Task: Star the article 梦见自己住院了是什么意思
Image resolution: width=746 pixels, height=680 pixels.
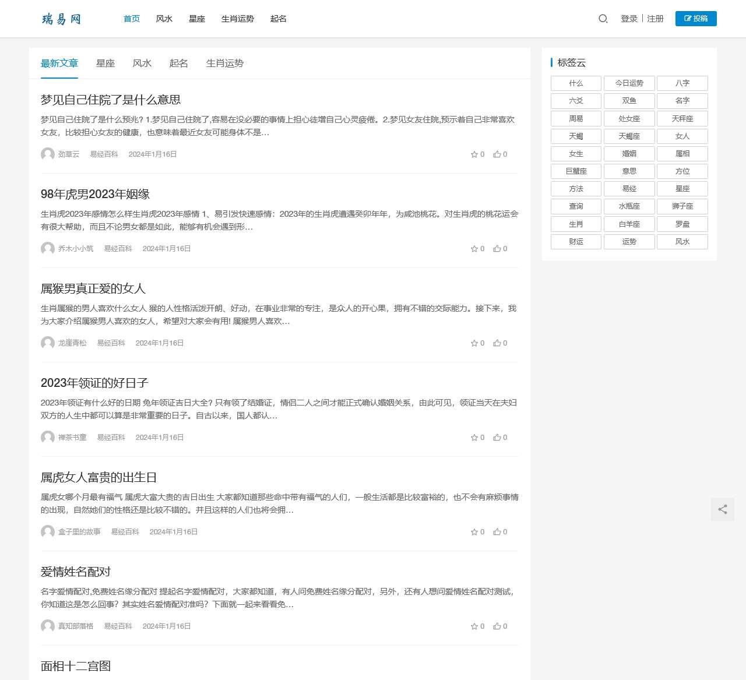Action: (x=474, y=154)
